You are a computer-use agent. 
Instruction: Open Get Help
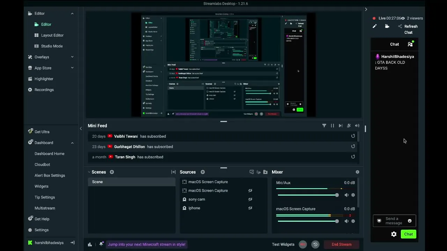[42, 219]
